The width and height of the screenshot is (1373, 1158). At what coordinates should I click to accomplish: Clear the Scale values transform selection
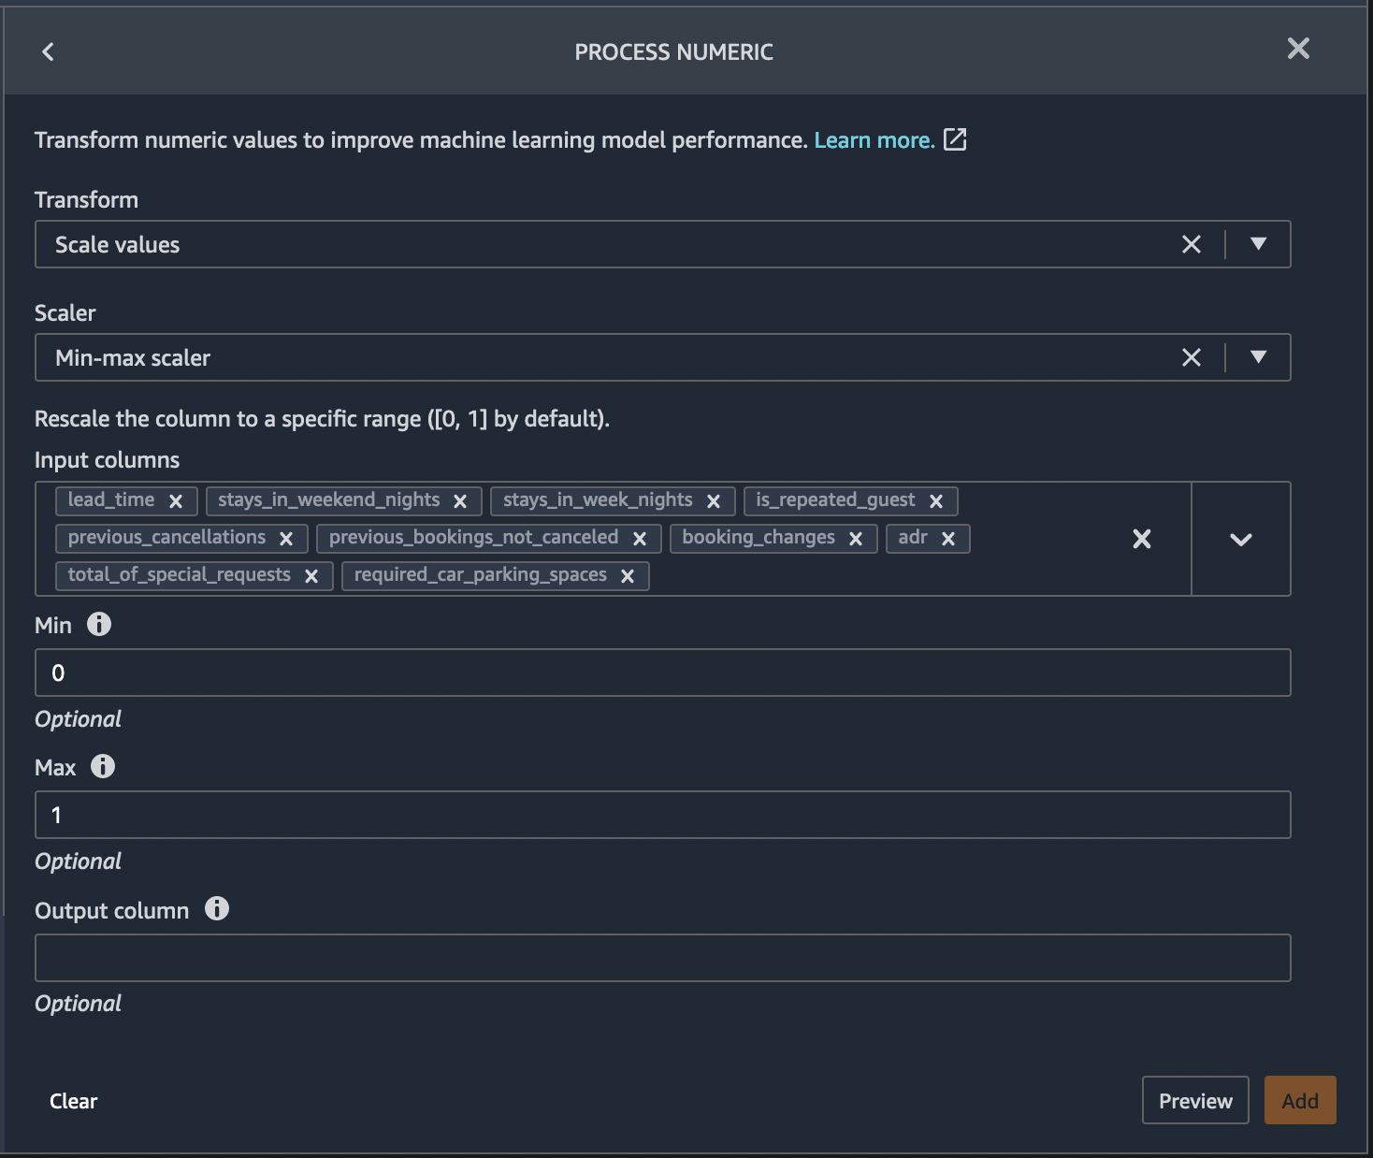click(x=1191, y=244)
